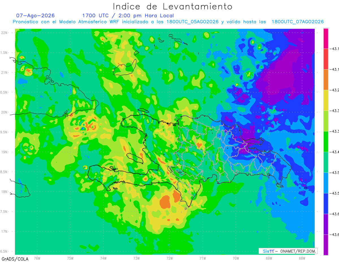Click the "21N" latitude label
The height and width of the screenshot is (262, 339).
4,73
